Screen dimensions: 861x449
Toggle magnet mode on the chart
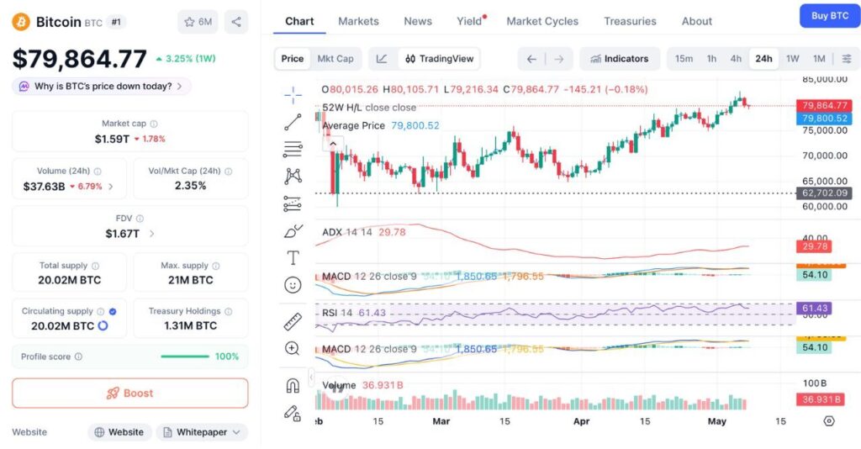coord(293,386)
